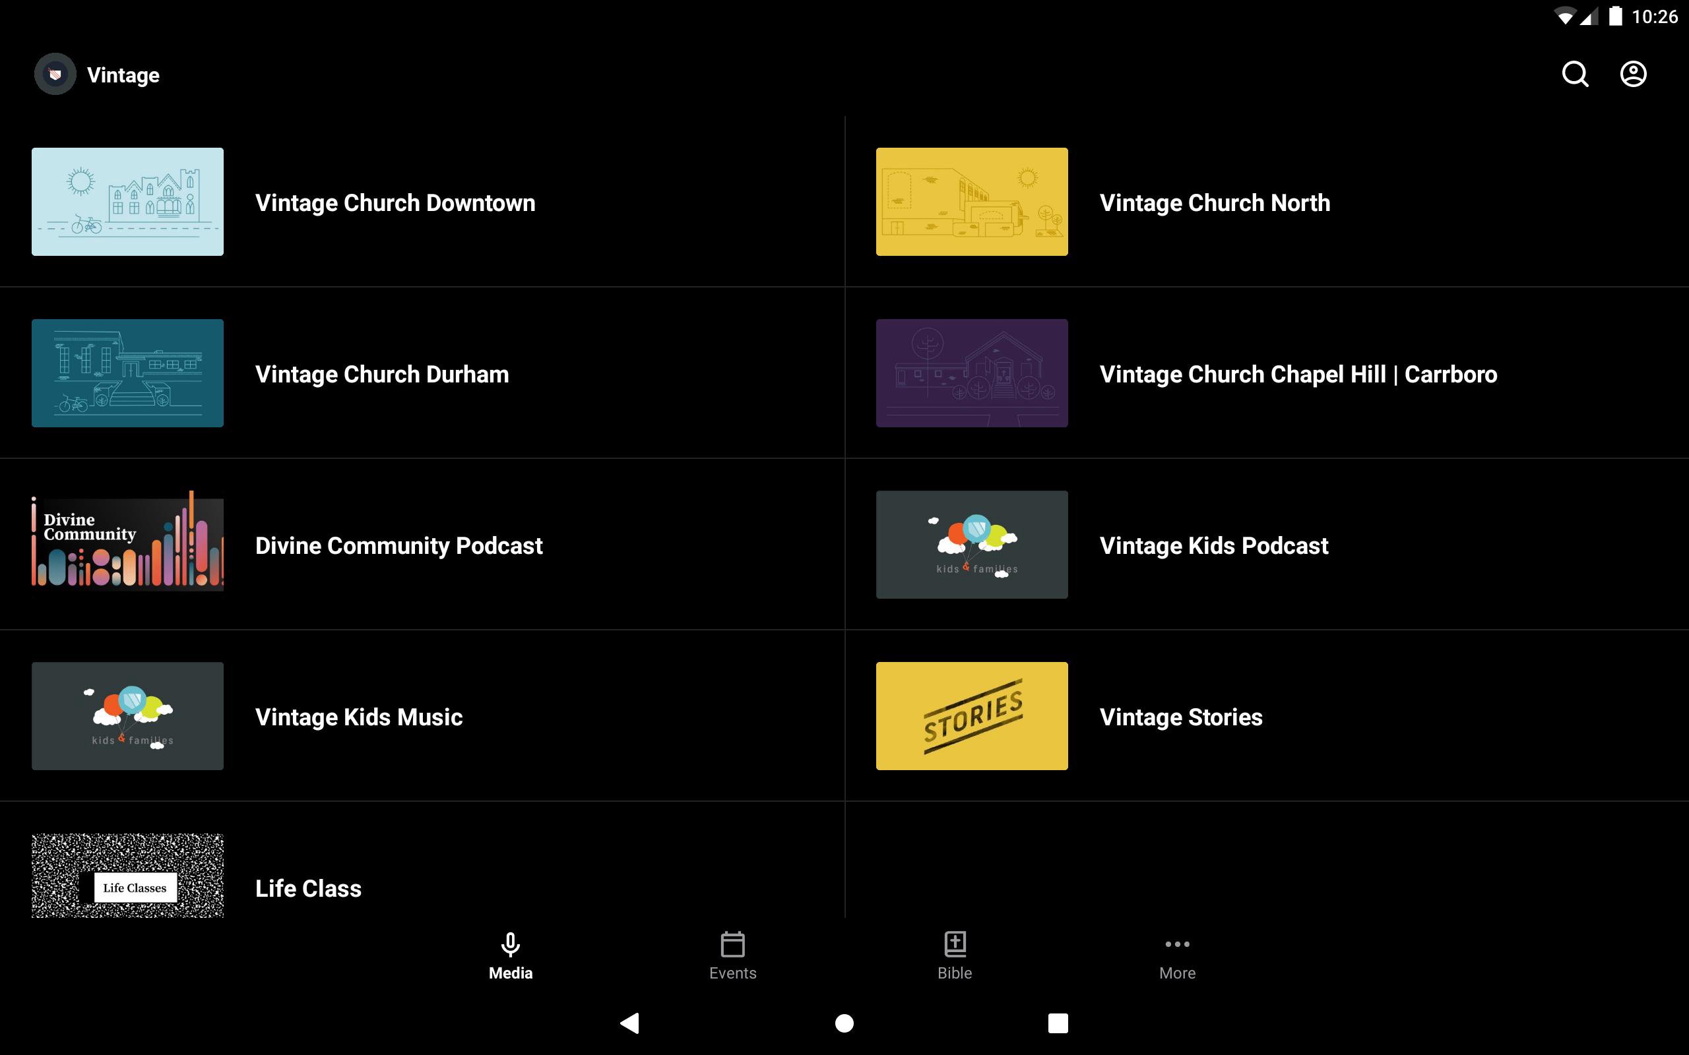This screenshot has width=1689, height=1055.
Task: Open the Vintage Church Downtown thumbnail
Action: pyautogui.click(x=128, y=202)
